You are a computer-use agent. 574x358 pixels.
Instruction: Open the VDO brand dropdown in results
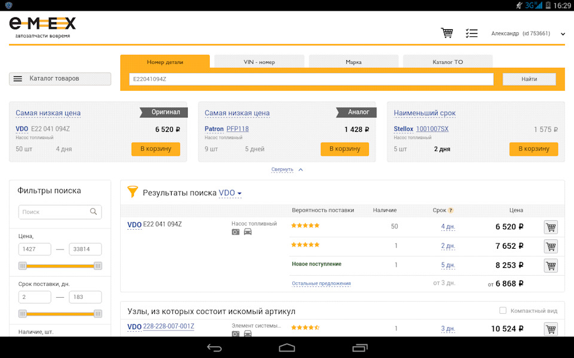[230, 193]
